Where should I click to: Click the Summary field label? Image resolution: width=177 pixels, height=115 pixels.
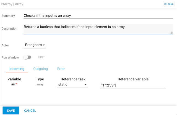8,16
